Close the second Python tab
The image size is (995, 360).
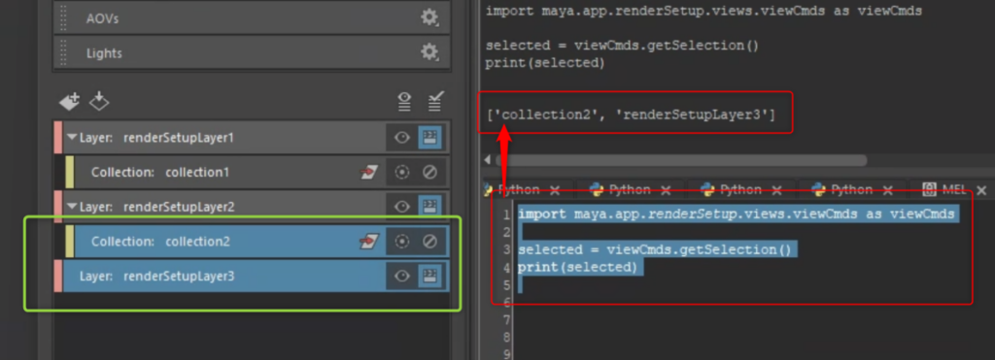[x=665, y=190]
